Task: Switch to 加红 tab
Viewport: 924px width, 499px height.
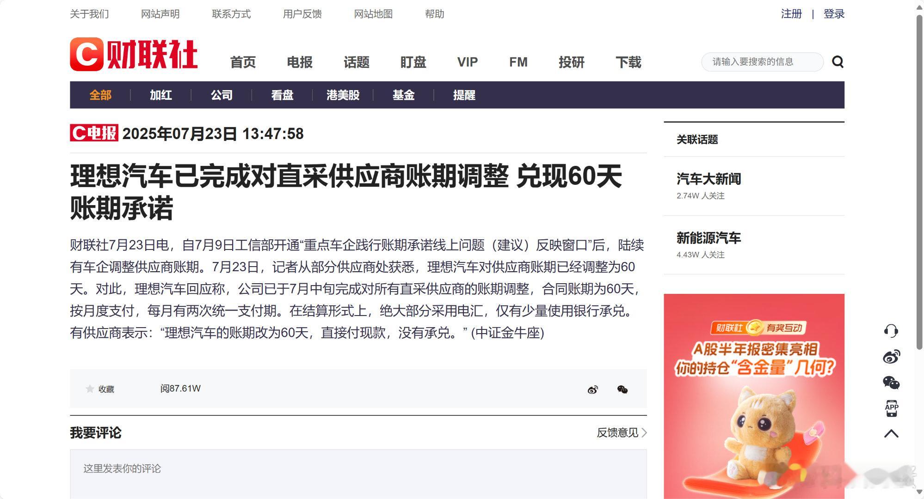Action: coord(161,95)
